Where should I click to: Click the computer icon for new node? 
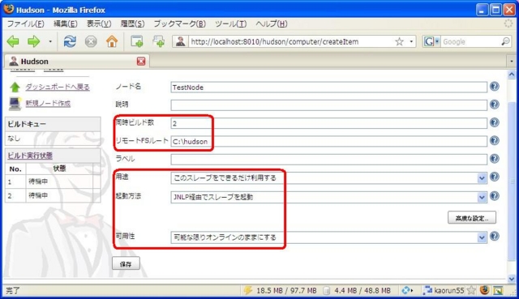point(15,104)
